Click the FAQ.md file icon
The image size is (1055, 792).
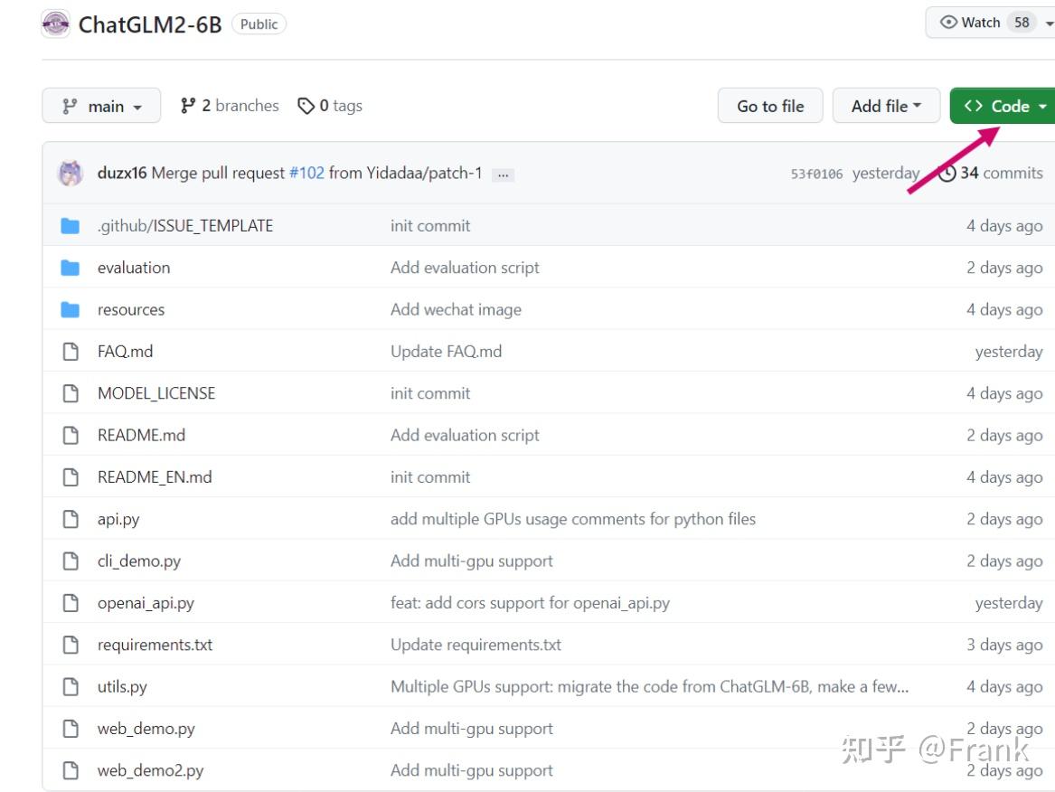click(71, 352)
